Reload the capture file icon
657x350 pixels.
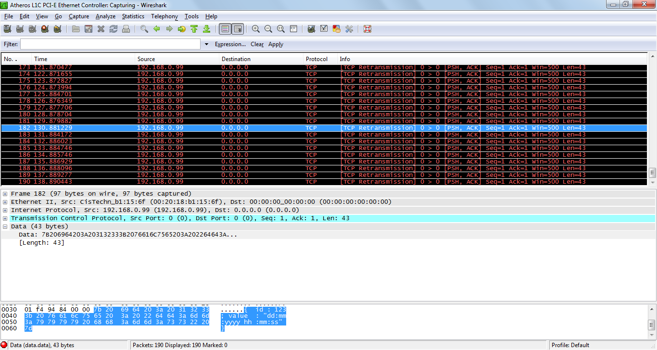114,29
